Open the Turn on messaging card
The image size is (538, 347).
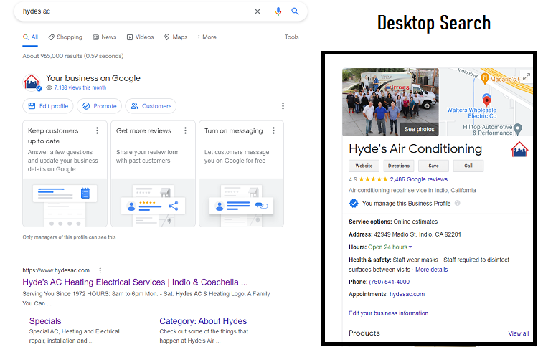pos(241,173)
